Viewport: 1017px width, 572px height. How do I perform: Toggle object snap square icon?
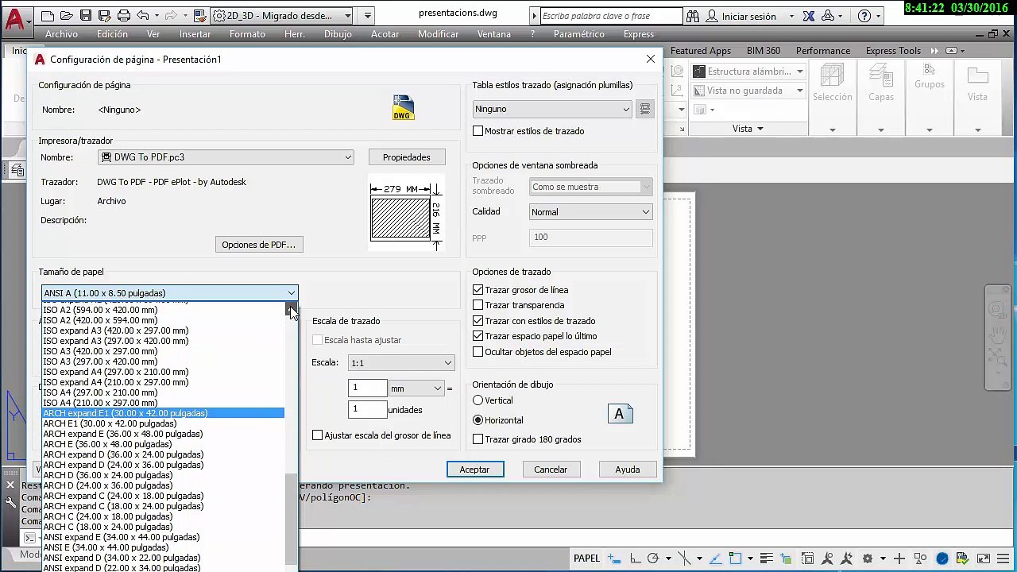tap(736, 558)
